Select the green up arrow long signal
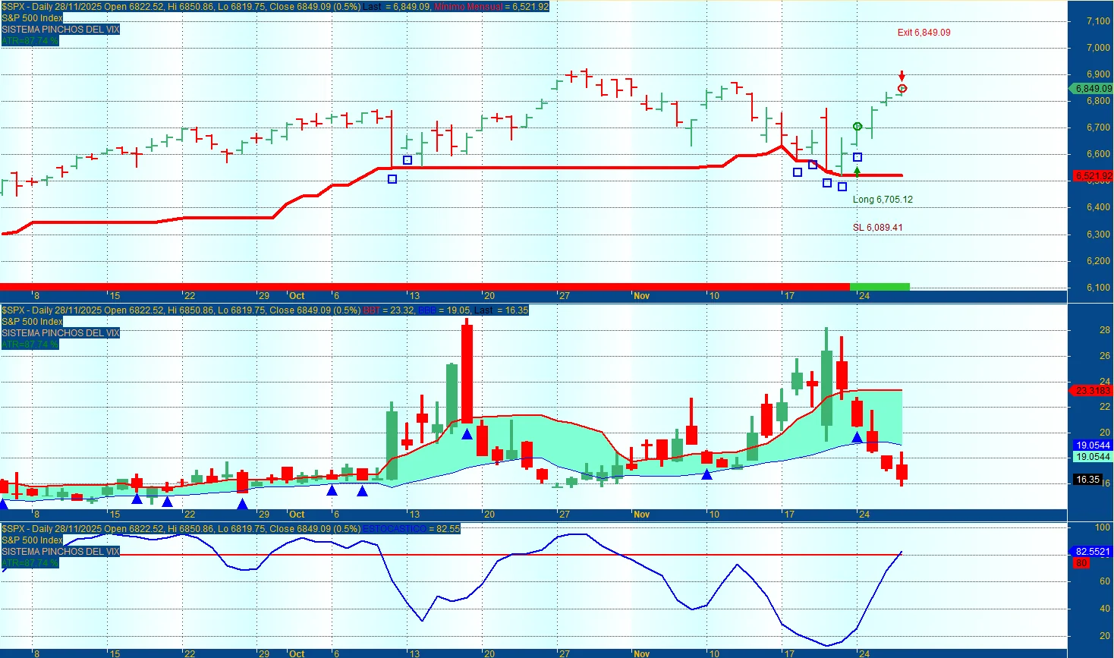 click(x=858, y=172)
